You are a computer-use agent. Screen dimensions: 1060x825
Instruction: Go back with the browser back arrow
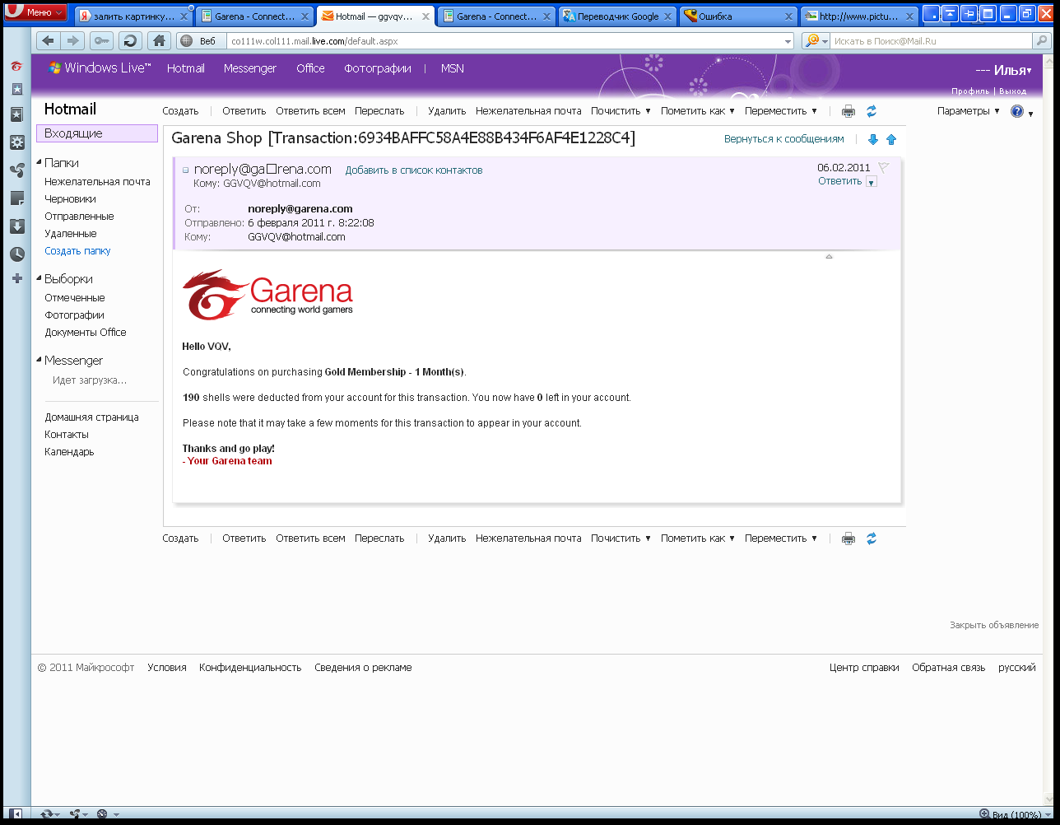48,41
